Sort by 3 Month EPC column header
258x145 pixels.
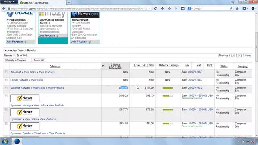click(115, 66)
